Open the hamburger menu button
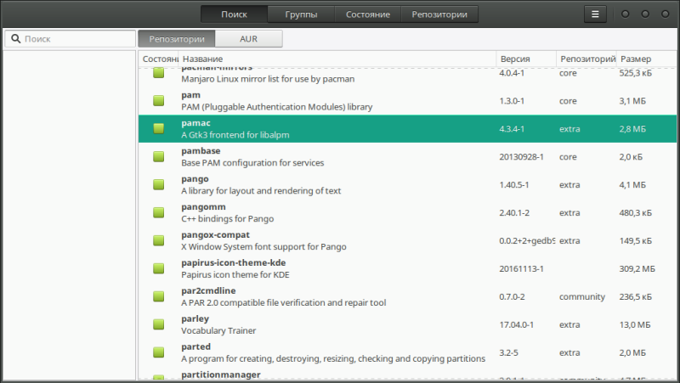This screenshot has width=680, height=383. 595,14
